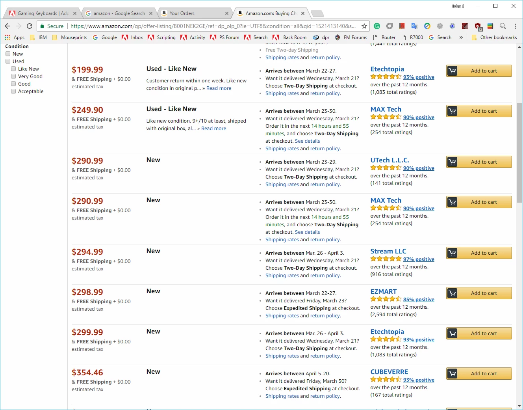Open the dpr bookmark
Image resolution: width=523 pixels, height=410 pixels.
click(x=321, y=37)
